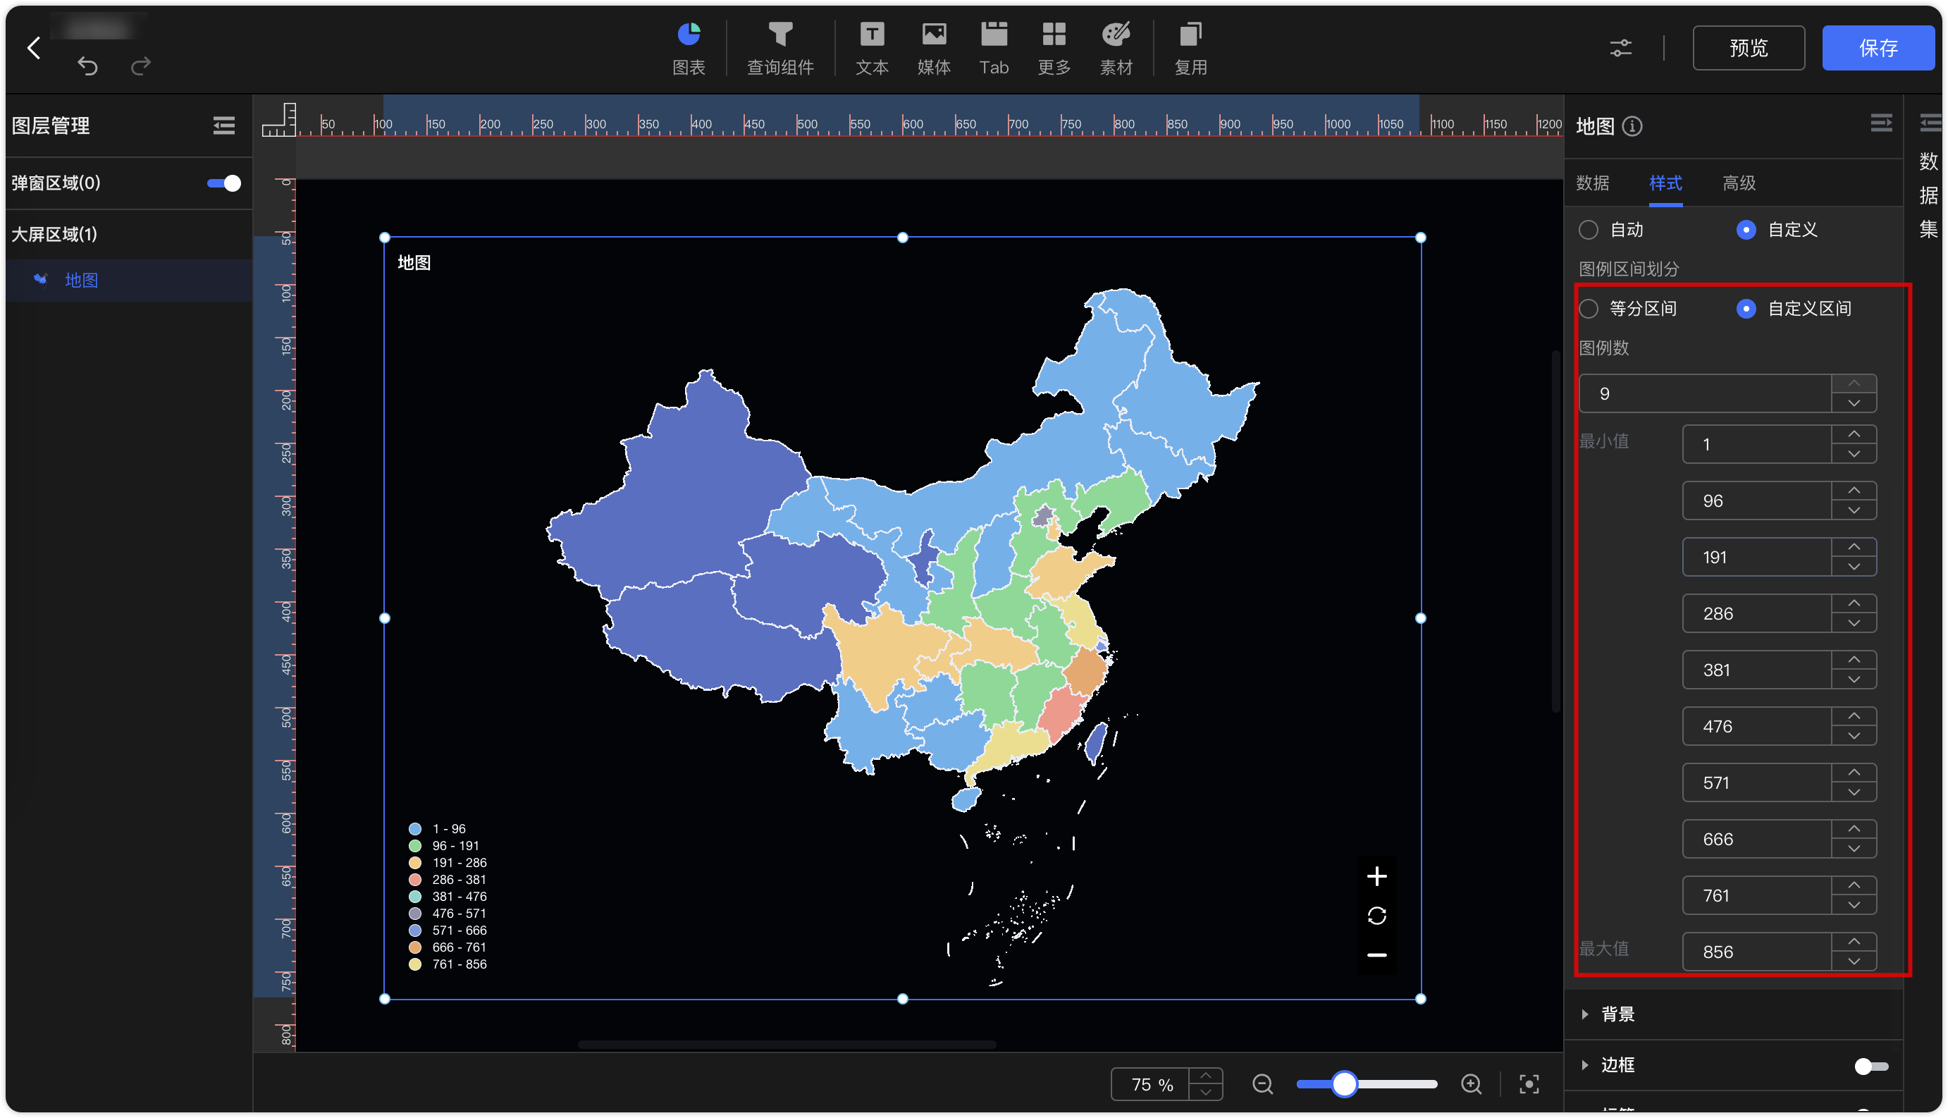Open the 媒体 media menu
The width and height of the screenshot is (1948, 1118).
[933, 49]
